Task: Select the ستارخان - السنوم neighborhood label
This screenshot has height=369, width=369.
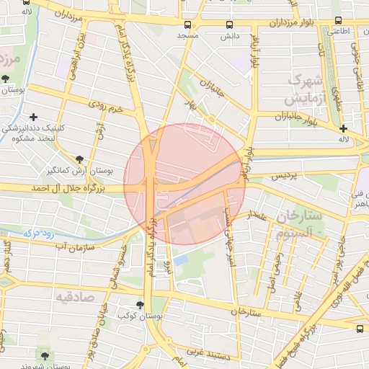Action: 298,224
